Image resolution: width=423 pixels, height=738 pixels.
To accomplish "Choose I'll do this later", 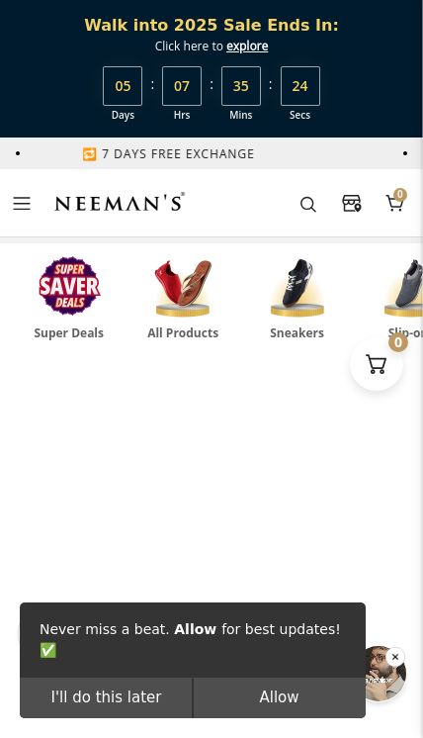I will [106, 697].
